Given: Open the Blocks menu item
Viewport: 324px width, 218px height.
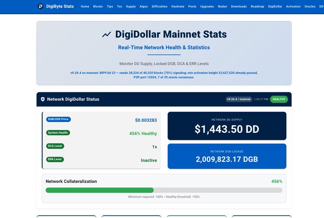Looking at the screenshot, I should tap(98, 6).
